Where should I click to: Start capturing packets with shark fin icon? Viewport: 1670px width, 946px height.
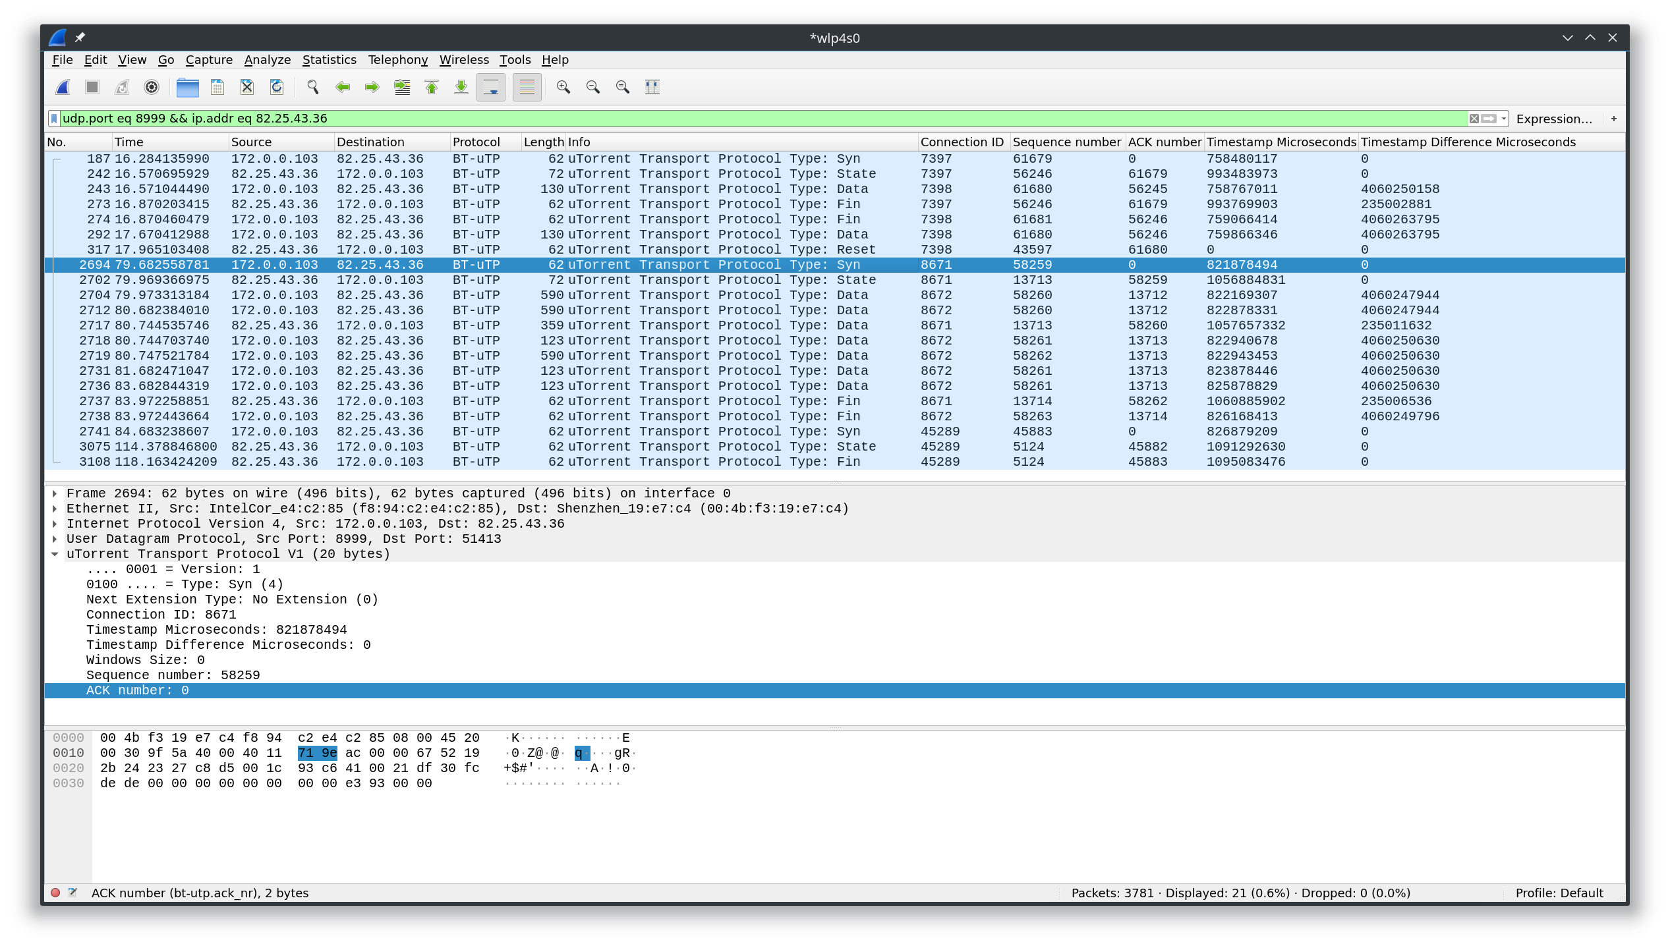click(x=63, y=87)
